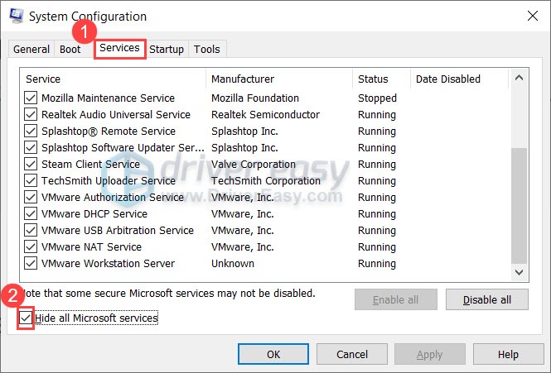Uncheck Mozilla Maintenance Service checkbox
Viewport: 551px width, 373px height.
pos(31,98)
